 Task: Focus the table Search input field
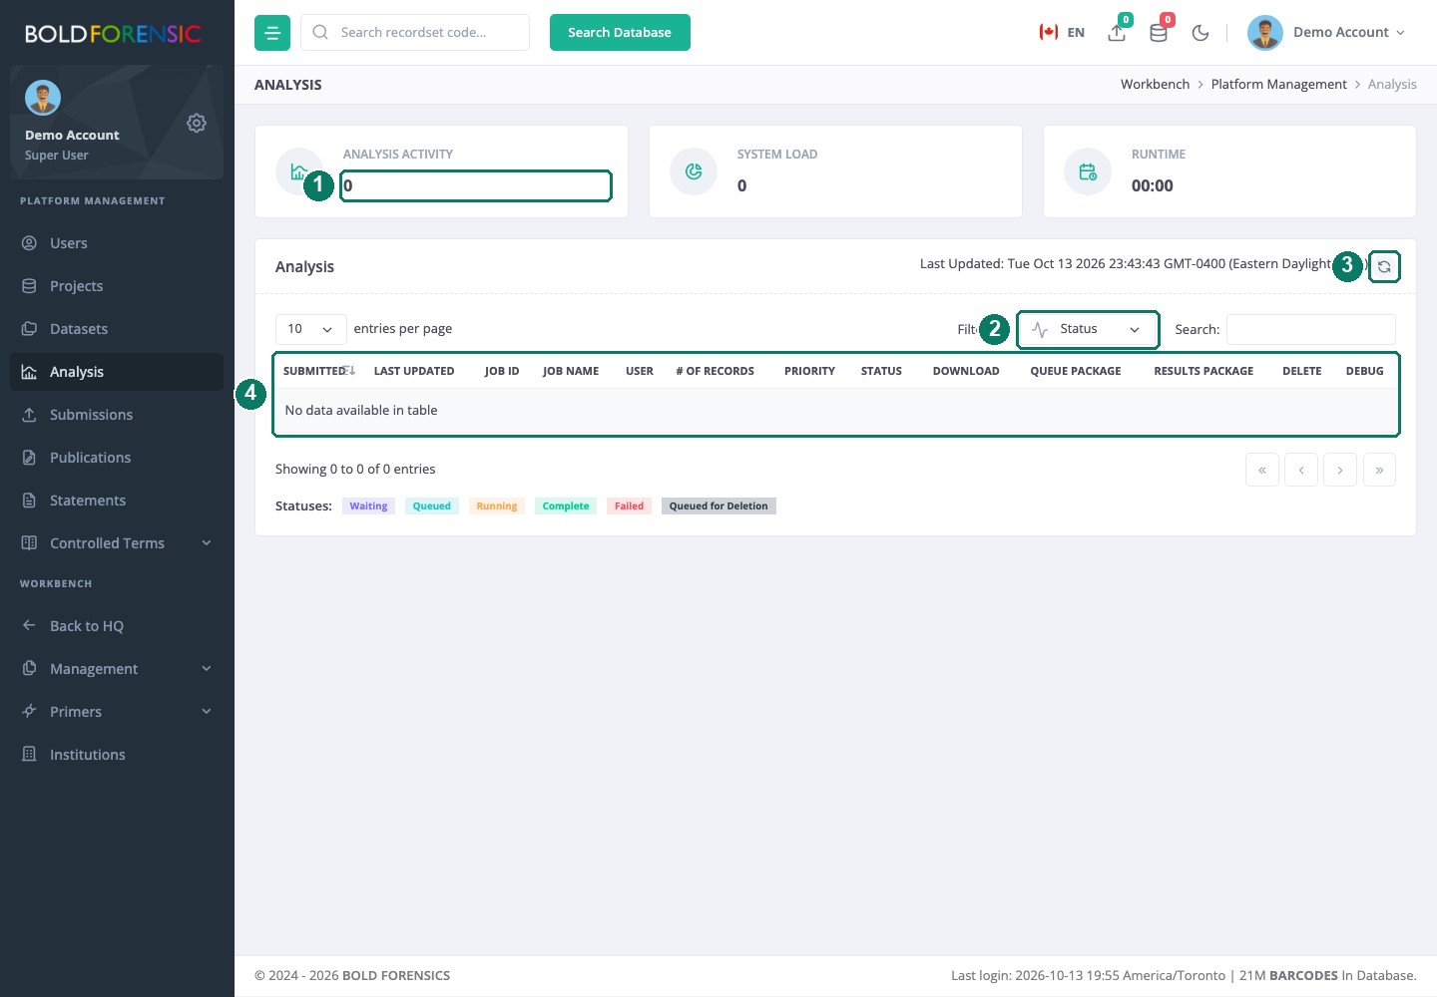1310,329
